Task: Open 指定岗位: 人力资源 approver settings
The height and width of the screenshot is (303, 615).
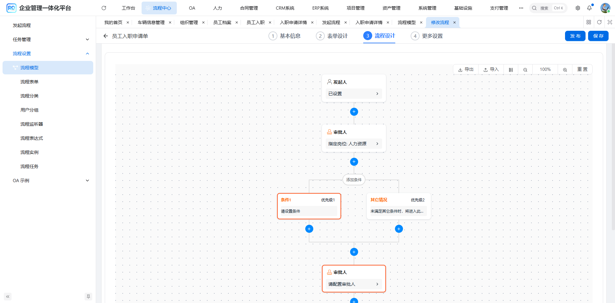Action: click(x=354, y=144)
